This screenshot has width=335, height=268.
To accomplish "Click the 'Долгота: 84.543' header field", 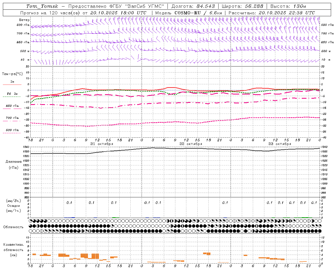I will tap(193, 6).
